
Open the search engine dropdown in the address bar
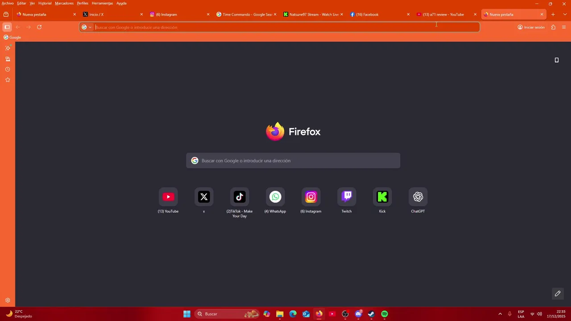(x=87, y=27)
